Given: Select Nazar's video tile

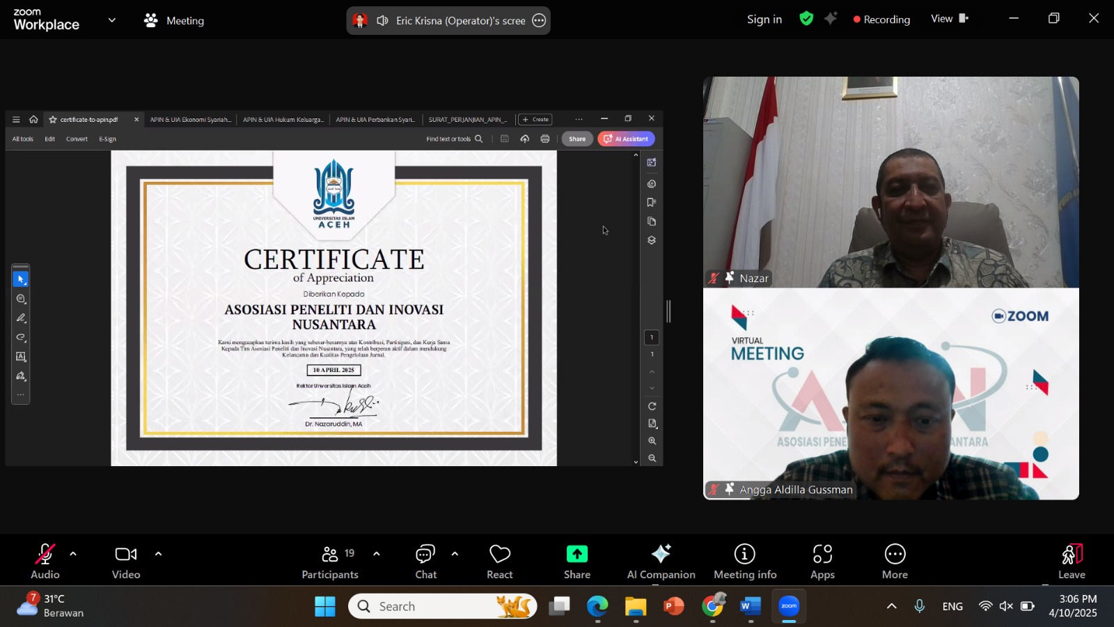Looking at the screenshot, I should click(891, 182).
